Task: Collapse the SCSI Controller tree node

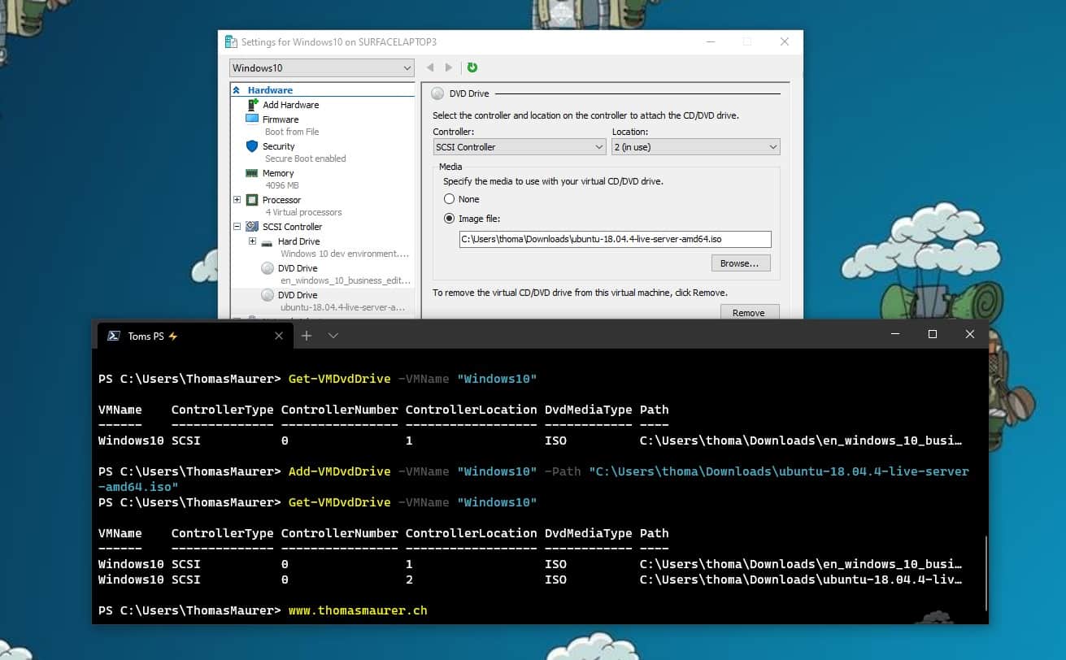Action: [x=237, y=227]
